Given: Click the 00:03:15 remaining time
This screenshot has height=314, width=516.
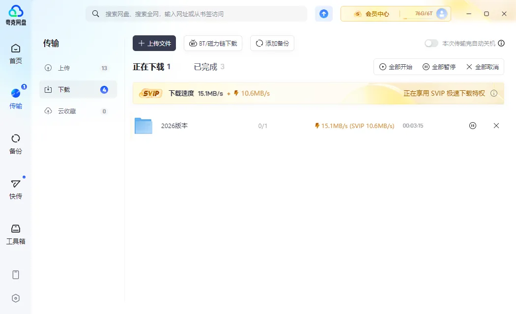Looking at the screenshot, I should coord(413,126).
